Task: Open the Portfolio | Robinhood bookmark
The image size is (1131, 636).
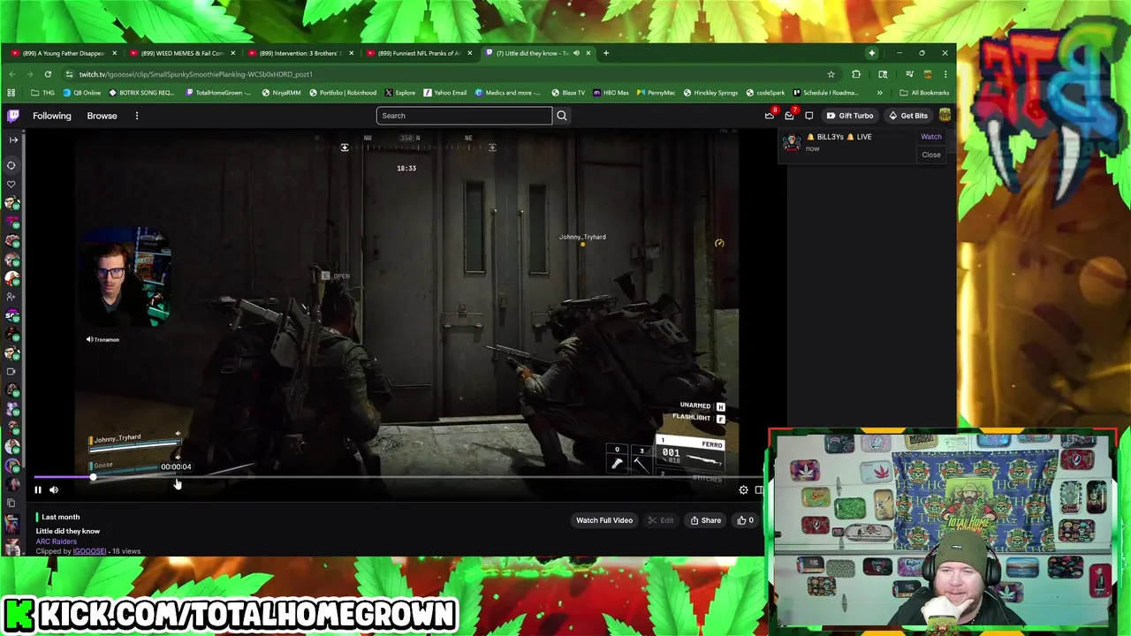Action: pyautogui.click(x=343, y=93)
